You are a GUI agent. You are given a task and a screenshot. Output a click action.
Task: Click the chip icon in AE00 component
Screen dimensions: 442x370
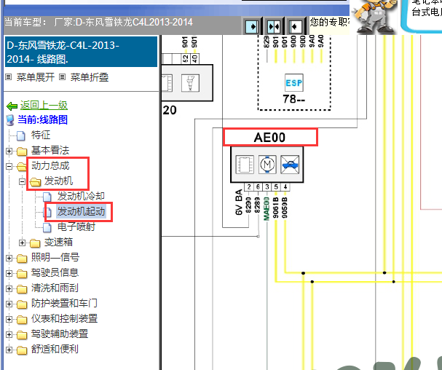coord(245,164)
